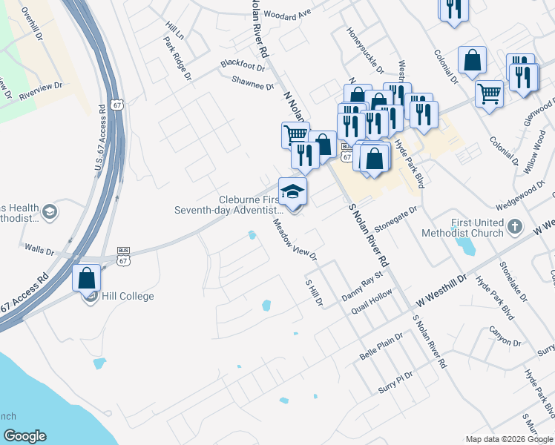This screenshot has width=555, height=445.
Task: Select the Methodist health campus graduation icon
Action: click(49, 212)
